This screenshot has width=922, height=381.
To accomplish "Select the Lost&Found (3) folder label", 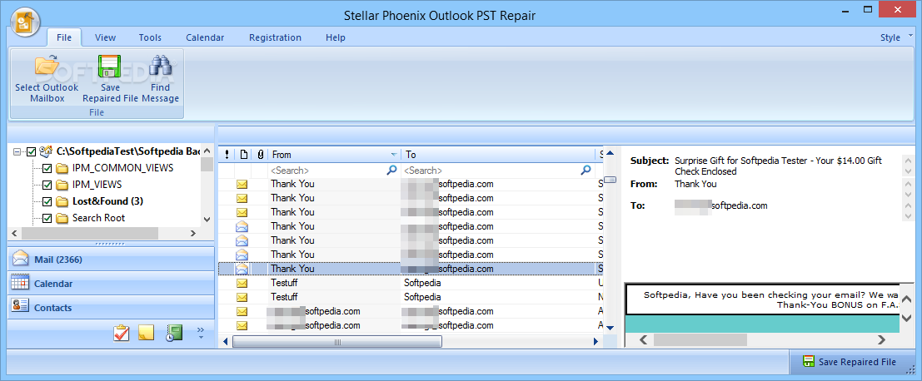I will point(107,201).
